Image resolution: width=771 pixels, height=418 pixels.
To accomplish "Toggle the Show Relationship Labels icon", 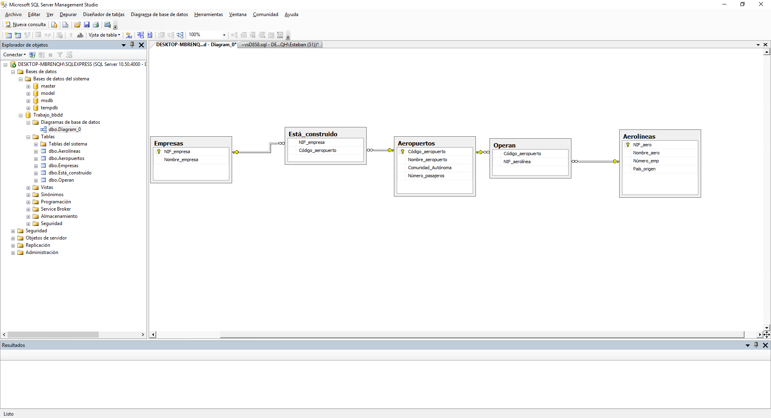I will tap(129, 35).
